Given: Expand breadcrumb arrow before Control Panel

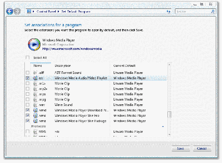Looking at the screenshot, I should point(33,12).
